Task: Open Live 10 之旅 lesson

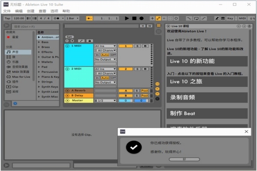Action: tap(207, 82)
